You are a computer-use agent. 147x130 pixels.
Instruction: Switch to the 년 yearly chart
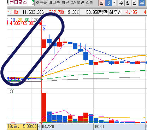(x=134, y=3)
